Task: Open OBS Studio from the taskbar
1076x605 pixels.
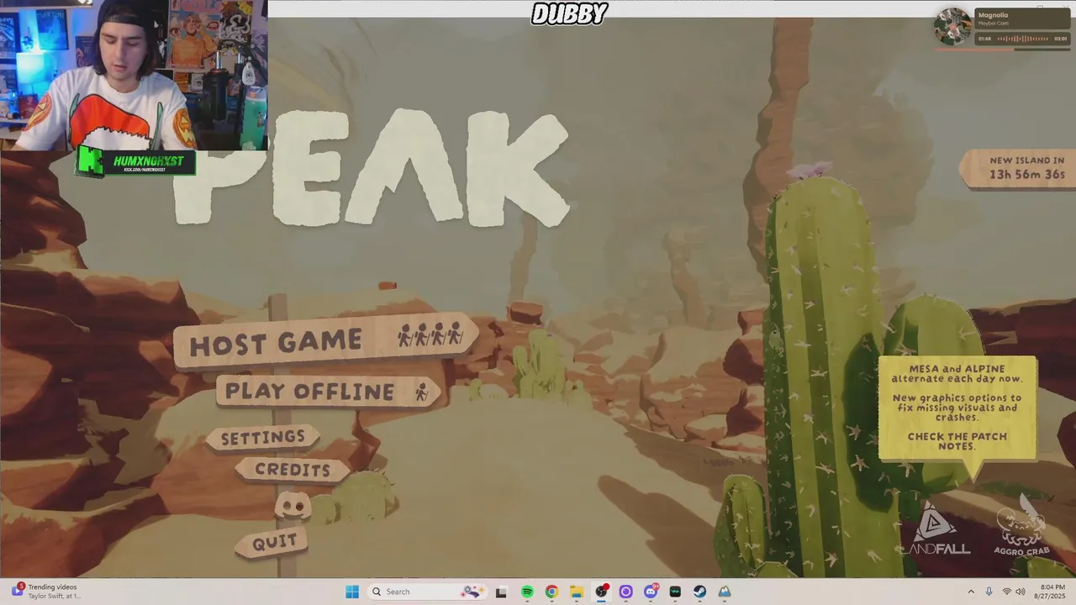Action: 601,592
